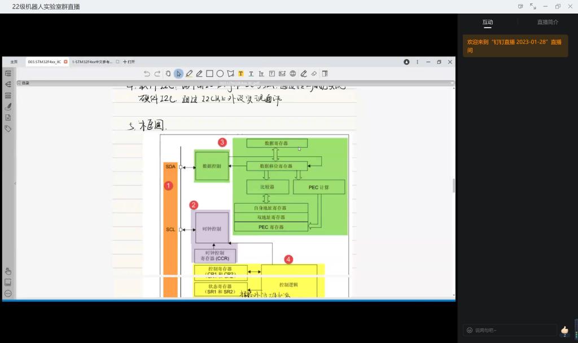The height and width of the screenshot is (343, 578).
Task: Pick the eraser tool in the toolbar
Action: tap(314, 73)
